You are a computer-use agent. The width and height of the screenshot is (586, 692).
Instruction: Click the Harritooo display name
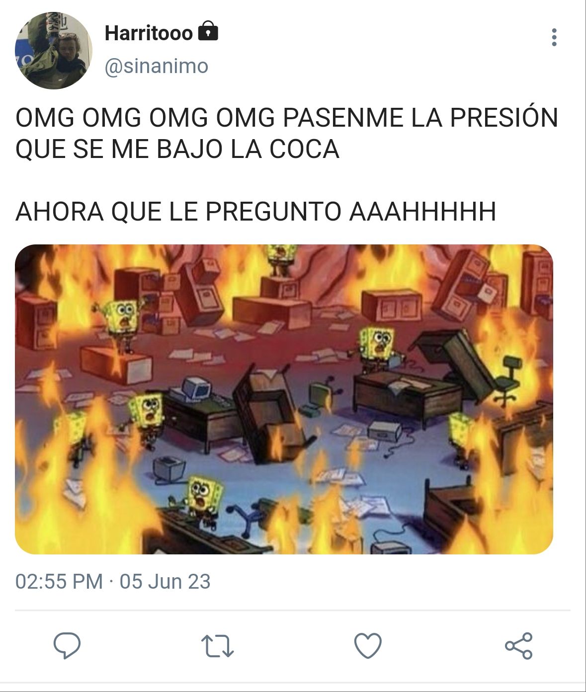click(149, 33)
